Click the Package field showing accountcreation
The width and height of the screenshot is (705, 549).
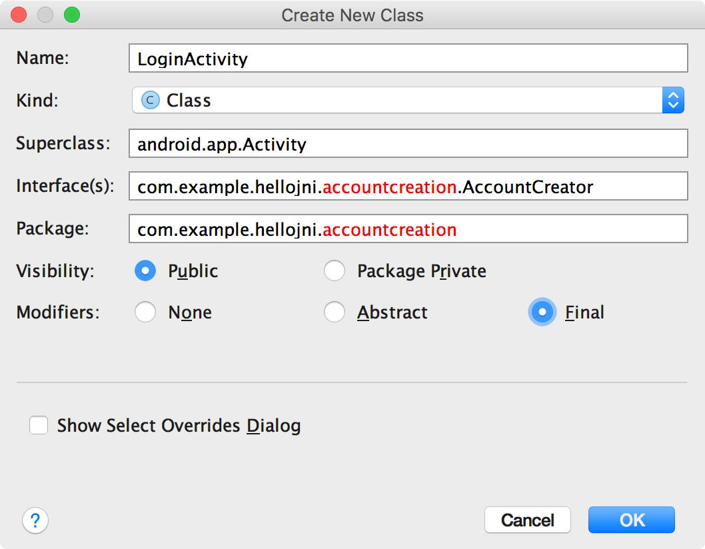click(408, 229)
